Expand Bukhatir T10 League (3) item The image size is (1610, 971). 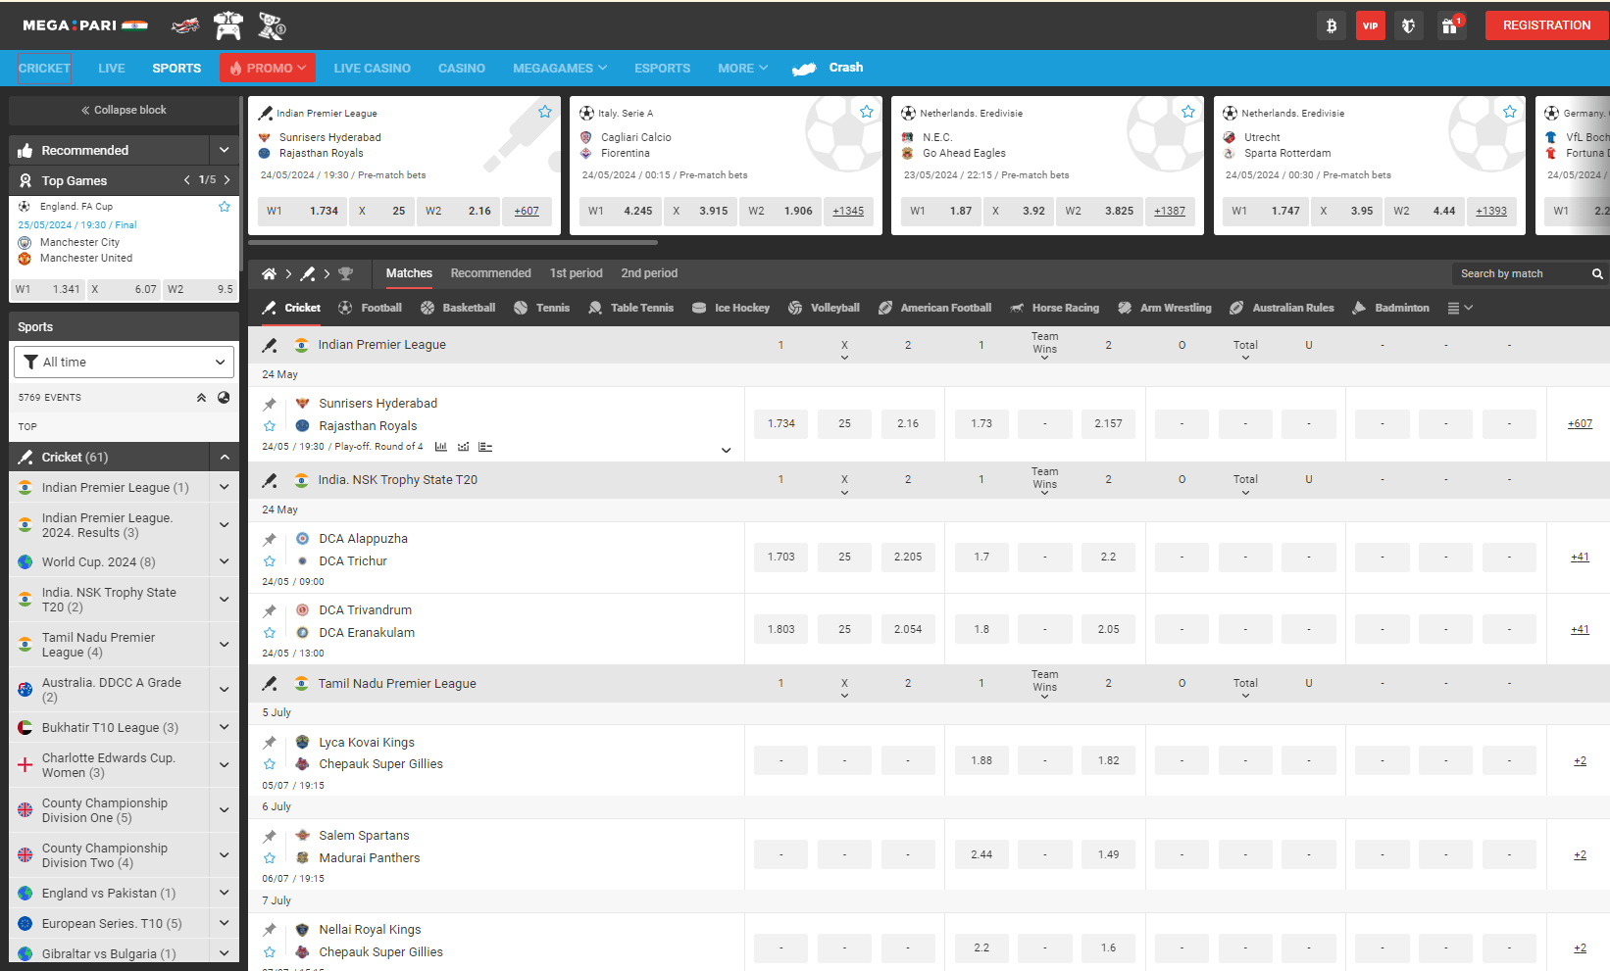[x=225, y=728]
